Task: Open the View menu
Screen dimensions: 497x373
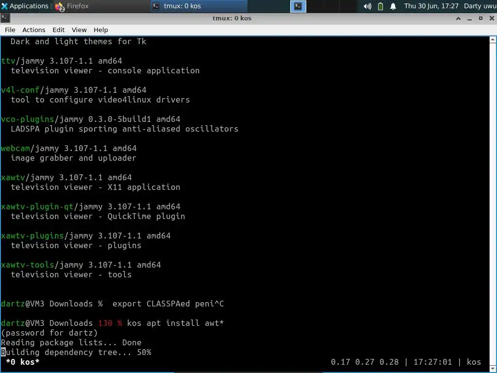Action: tap(79, 30)
